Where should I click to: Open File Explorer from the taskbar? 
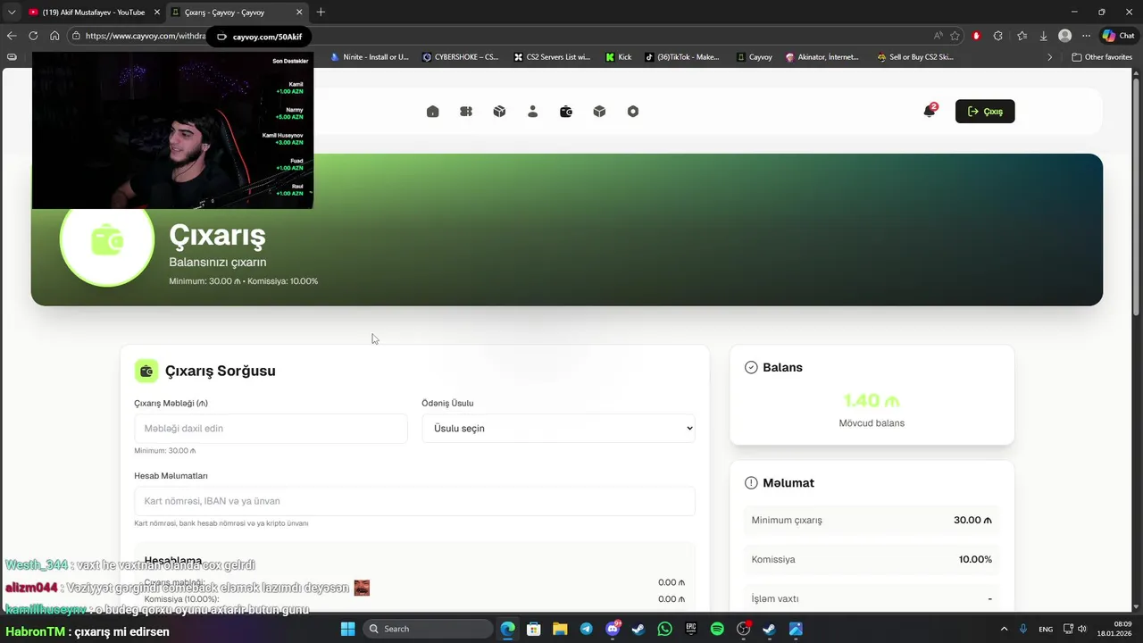click(560, 629)
